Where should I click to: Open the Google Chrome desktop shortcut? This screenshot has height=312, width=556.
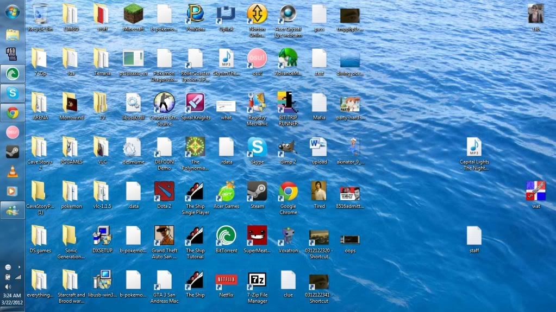click(288, 192)
